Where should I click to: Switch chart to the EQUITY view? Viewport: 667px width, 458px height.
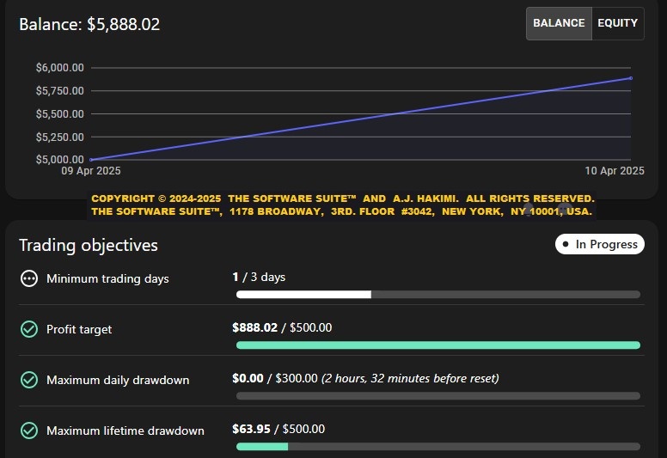click(x=618, y=23)
